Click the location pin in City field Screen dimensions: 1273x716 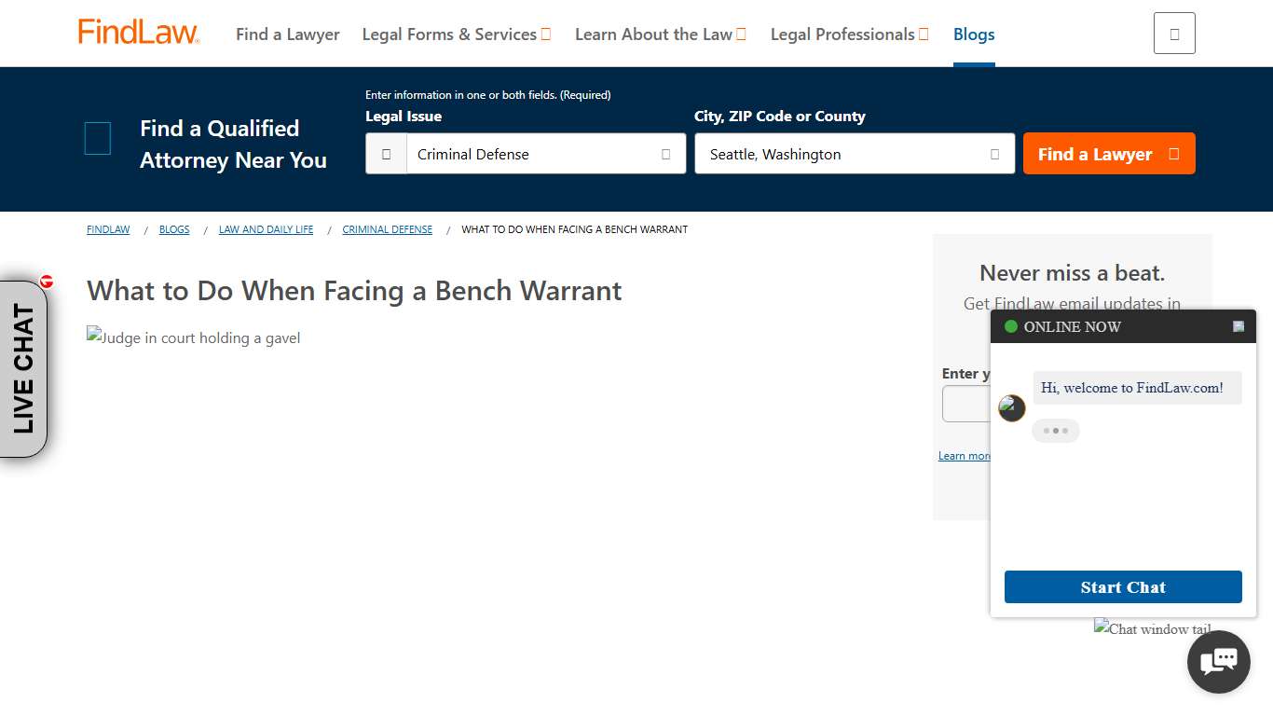click(993, 154)
